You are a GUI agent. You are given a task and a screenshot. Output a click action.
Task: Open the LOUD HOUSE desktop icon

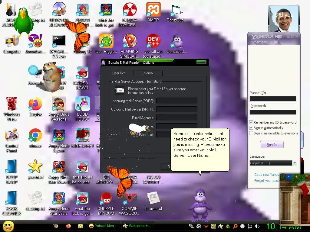(x=82, y=108)
